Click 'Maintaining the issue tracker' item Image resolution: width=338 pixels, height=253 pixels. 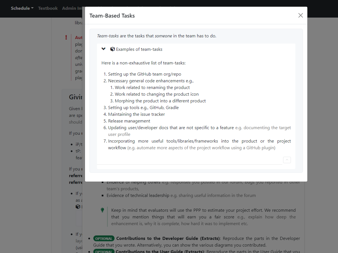pyautogui.click(x=136, y=114)
